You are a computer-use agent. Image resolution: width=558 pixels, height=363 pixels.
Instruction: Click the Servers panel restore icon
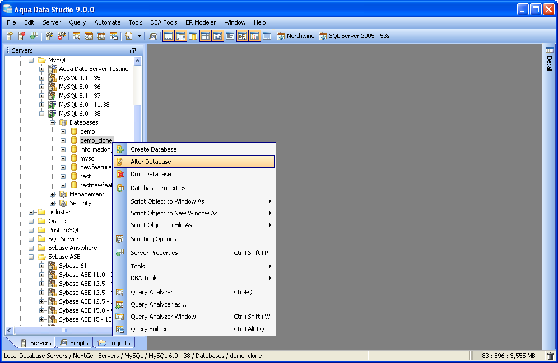(x=133, y=50)
